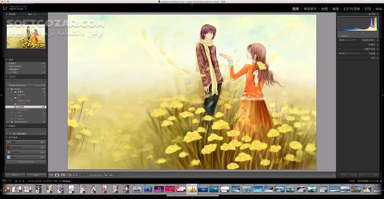The width and height of the screenshot is (384, 199).
Task: Expand the 关键字 keywording panel
Action: (x=377, y=45)
